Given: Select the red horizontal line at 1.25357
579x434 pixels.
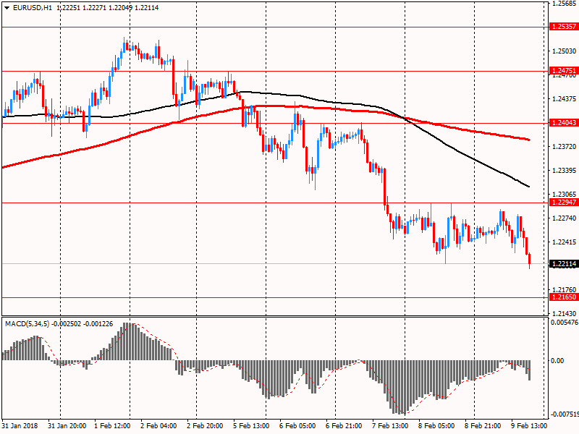Looking at the screenshot, I should (275, 27).
